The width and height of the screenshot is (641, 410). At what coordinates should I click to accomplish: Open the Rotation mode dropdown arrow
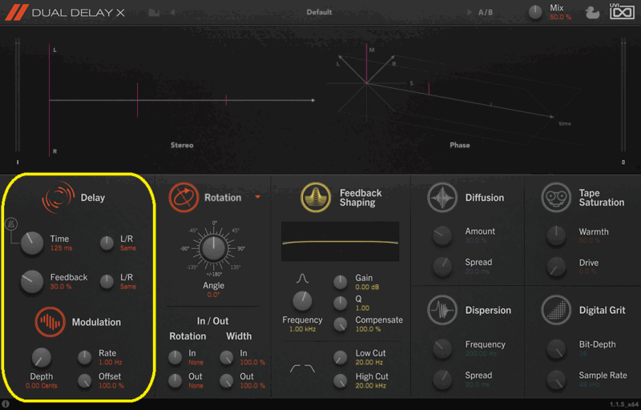coord(257,197)
